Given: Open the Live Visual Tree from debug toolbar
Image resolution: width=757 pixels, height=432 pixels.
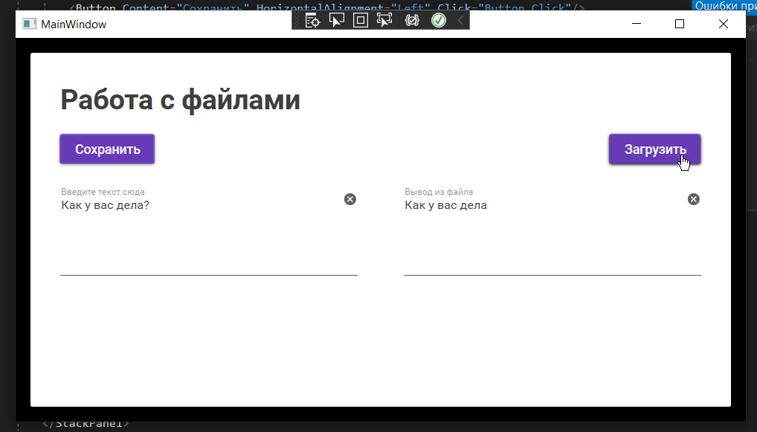Looking at the screenshot, I should [x=312, y=20].
